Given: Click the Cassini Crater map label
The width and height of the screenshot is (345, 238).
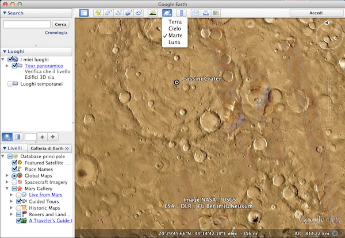Looking at the screenshot, I should [202, 79].
